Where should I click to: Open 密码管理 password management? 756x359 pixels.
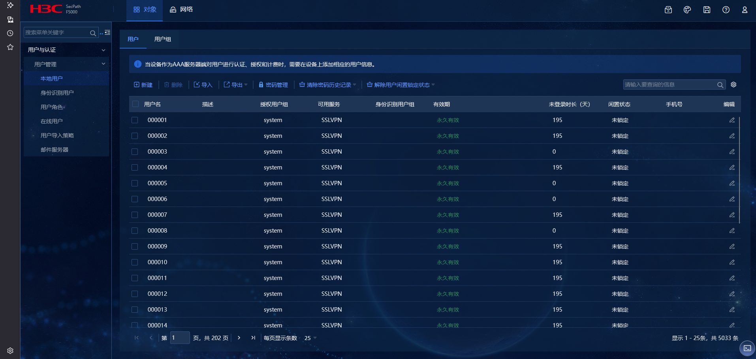tap(273, 85)
